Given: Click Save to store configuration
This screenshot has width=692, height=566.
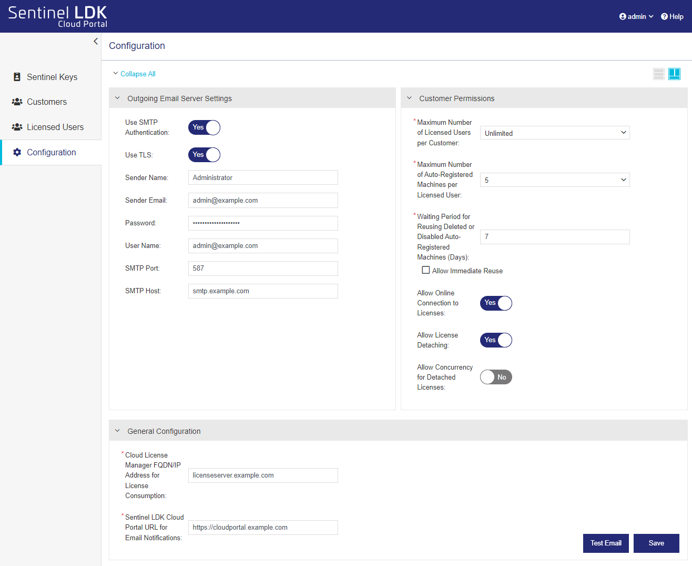Looking at the screenshot, I should [656, 543].
